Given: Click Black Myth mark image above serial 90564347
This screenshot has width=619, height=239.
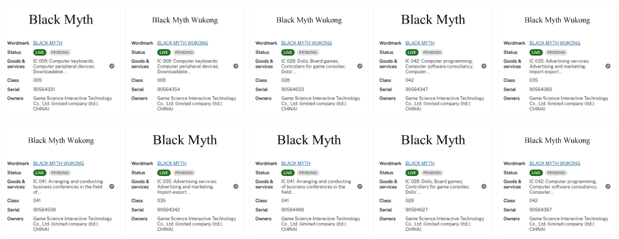Looking at the screenshot, I should click(x=433, y=19).
